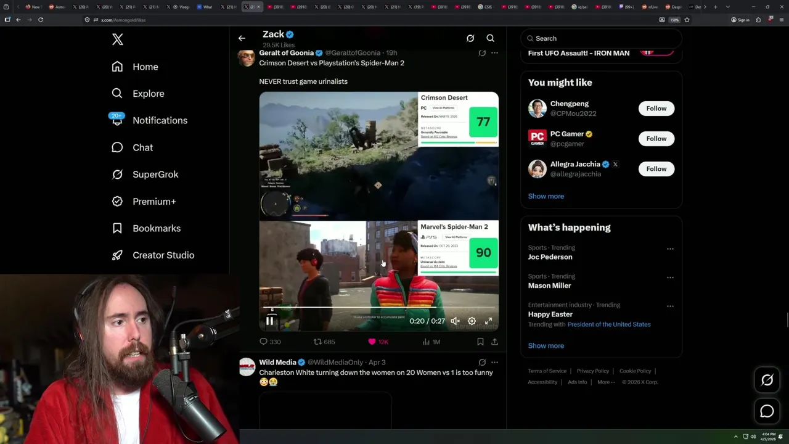
Task: Click the browser back arrow
Action: (18, 20)
